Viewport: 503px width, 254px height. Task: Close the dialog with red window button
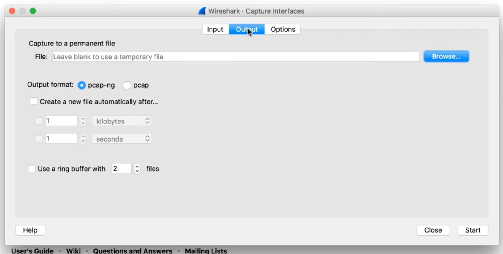[12, 11]
